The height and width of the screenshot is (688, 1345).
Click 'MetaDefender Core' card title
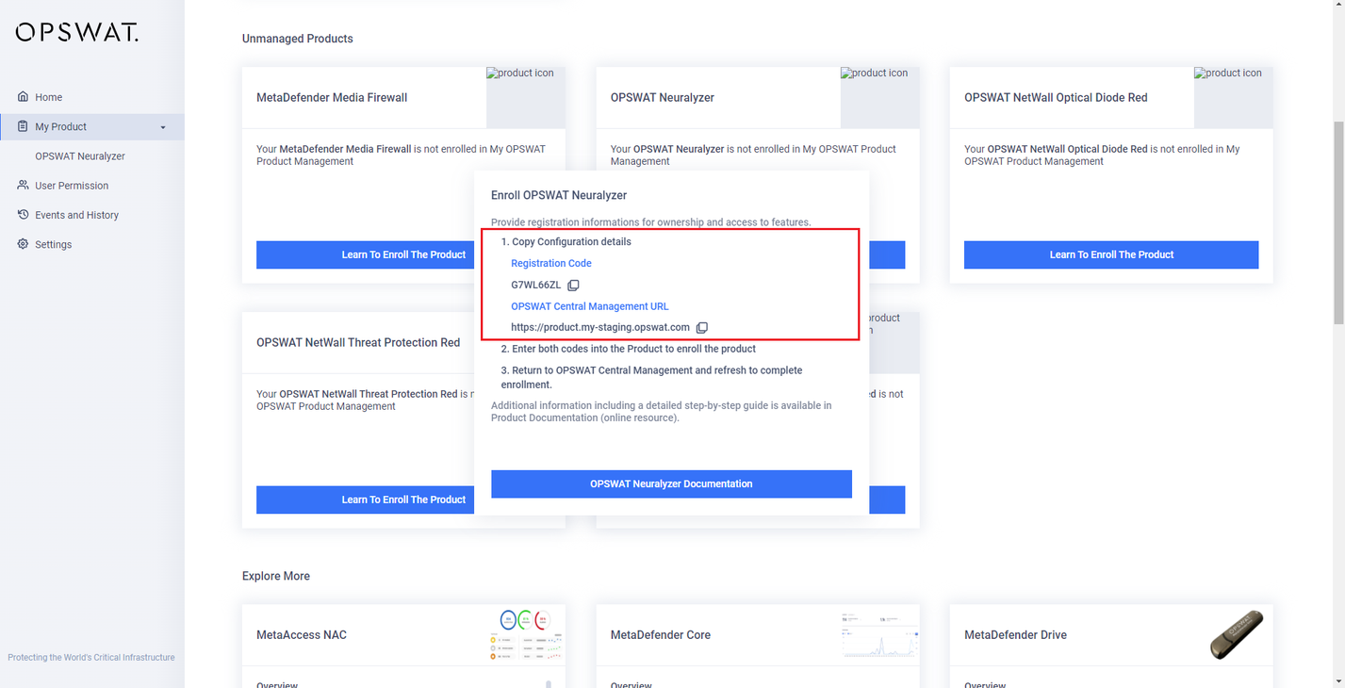coord(661,635)
